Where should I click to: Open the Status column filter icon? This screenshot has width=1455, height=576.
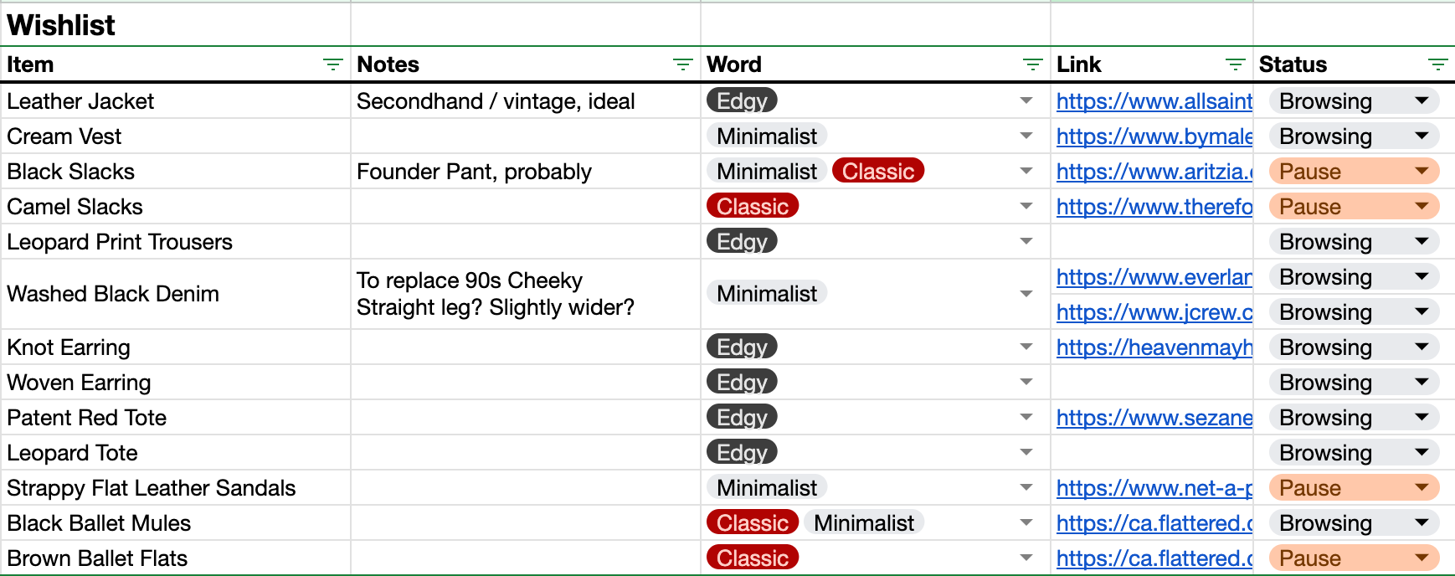coord(1438,64)
